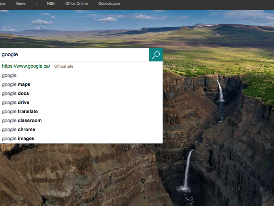Open the https://www.google.ca/ official site suggestion
The height and width of the screenshot is (206, 274).
(81, 66)
